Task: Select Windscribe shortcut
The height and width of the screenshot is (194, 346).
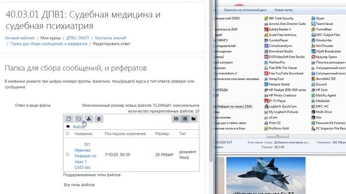Action: [321, 40]
